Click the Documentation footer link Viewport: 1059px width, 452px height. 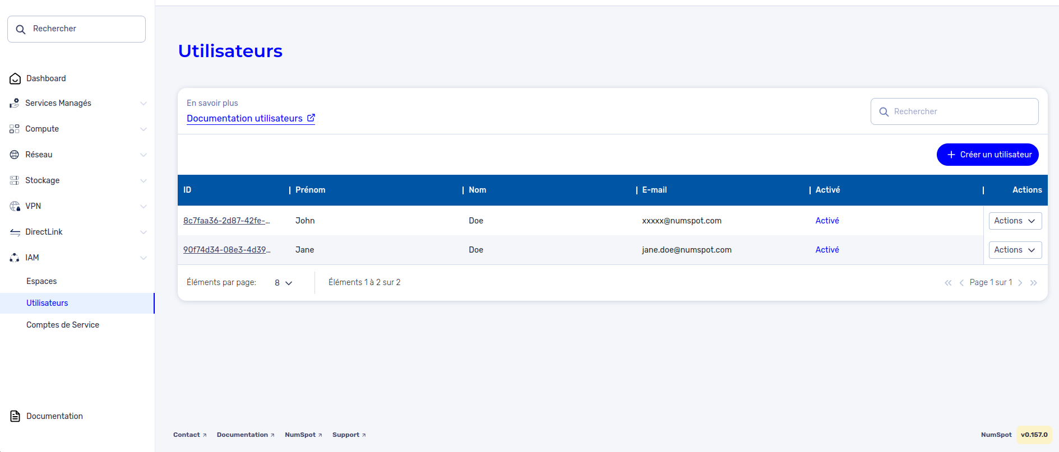246,435
